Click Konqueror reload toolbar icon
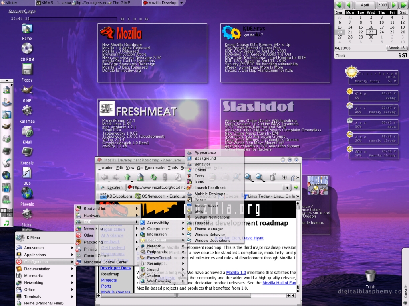Screen dimensions: 409x306 [x=153, y=177]
